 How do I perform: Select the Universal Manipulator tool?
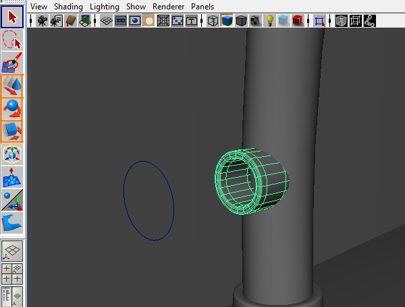click(x=12, y=154)
